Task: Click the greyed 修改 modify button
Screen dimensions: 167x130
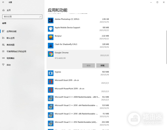Action: [x=89, y=66]
